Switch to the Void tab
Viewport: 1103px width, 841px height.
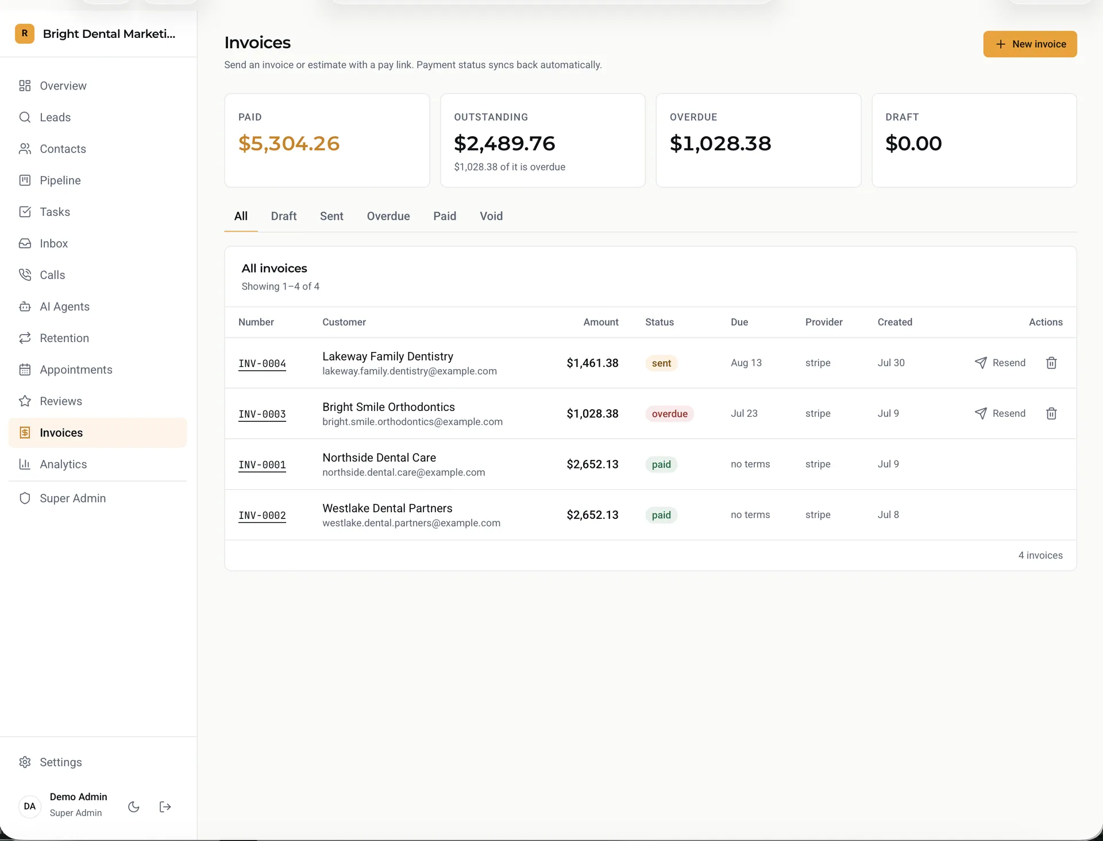(491, 216)
